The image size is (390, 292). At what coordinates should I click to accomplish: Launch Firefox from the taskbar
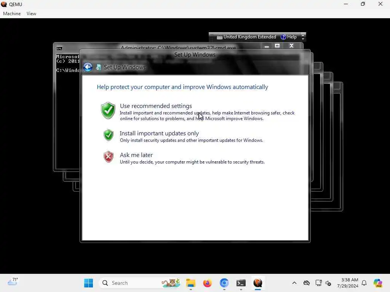(x=207, y=283)
